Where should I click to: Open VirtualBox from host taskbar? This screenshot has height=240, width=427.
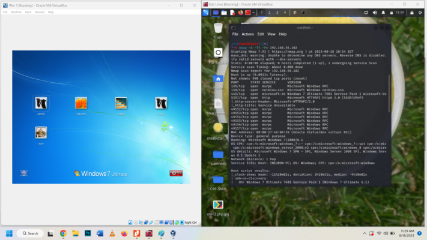[x=173, y=233]
